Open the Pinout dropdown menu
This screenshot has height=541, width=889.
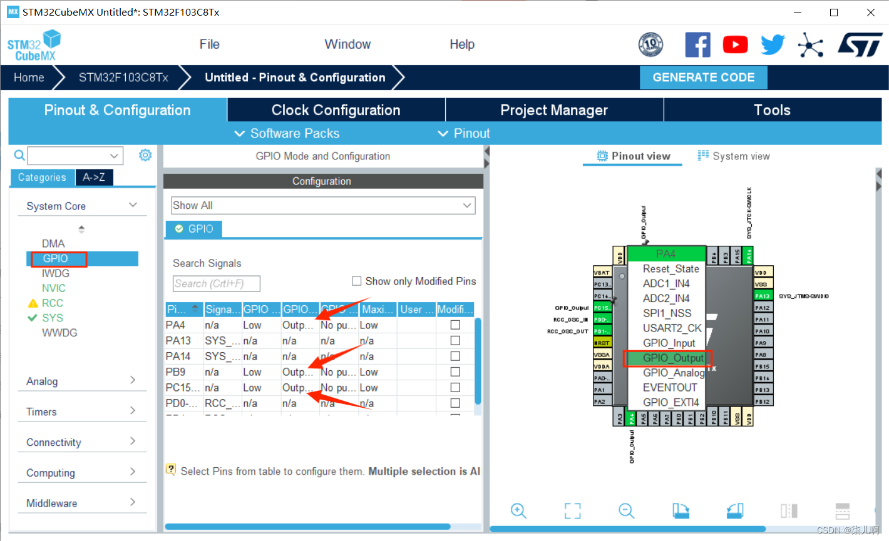(464, 133)
